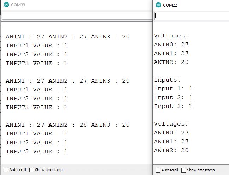Click first 'INPUT3 VALUE : 1' line in COM33
This screenshot has height=175, width=229.
[36, 63]
